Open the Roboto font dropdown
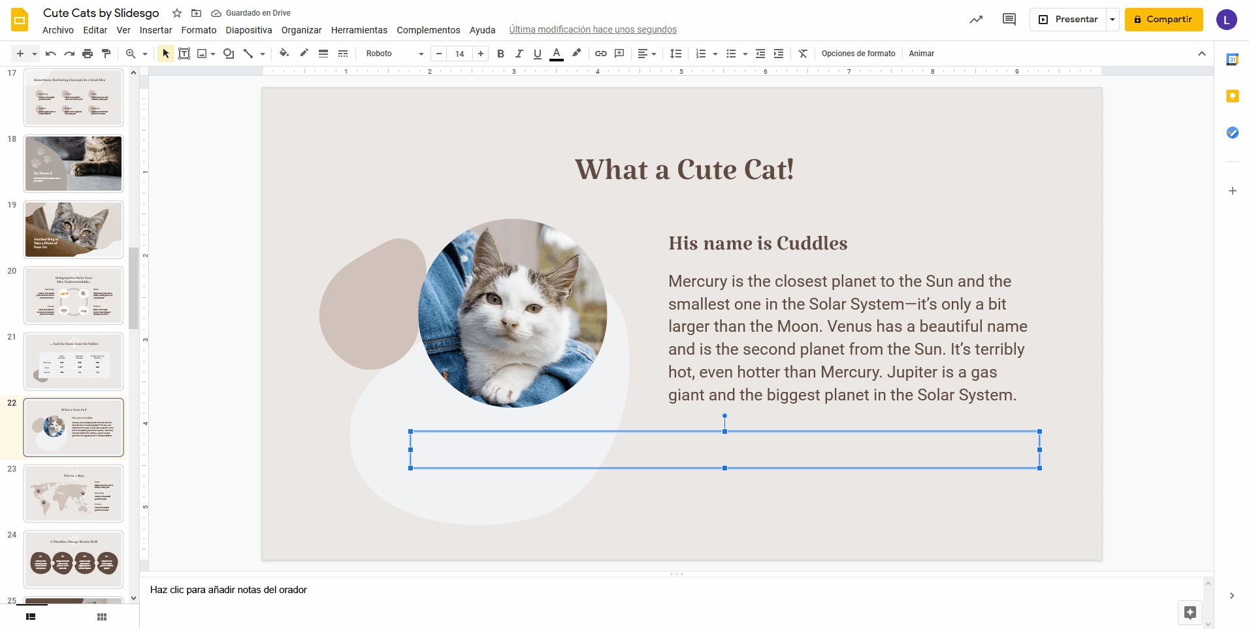The height and width of the screenshot is (629, 1249). [395, 54]
